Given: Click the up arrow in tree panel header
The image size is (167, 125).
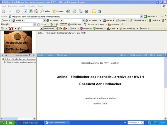Looking at the screenshot, I should 6,55.
